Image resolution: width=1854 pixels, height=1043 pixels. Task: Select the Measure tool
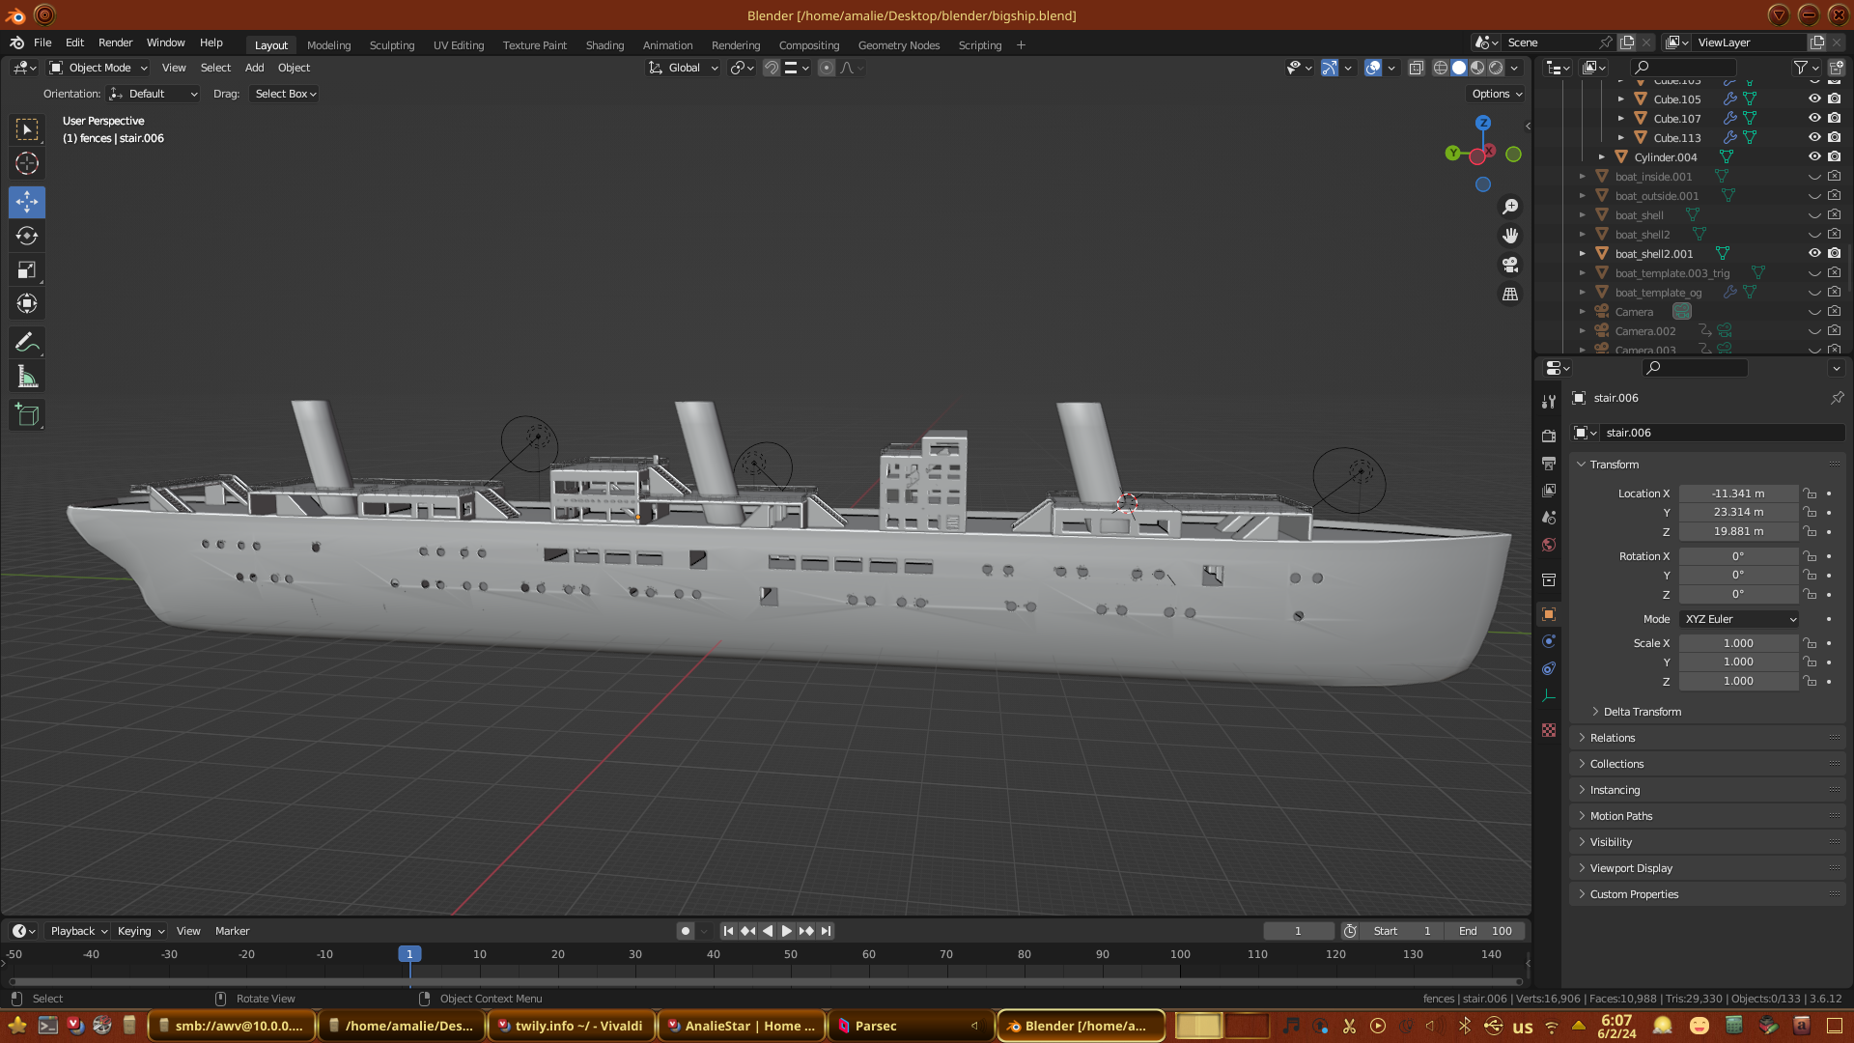27,378
